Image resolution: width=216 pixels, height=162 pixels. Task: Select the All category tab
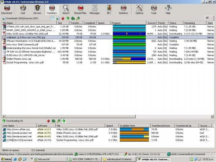[x=207, y=18]
